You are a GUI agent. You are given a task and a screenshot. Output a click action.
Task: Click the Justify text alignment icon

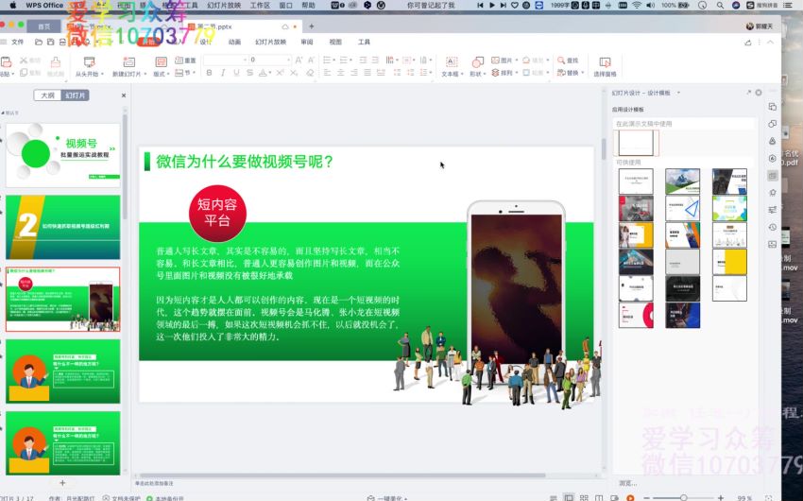(367, 73)
